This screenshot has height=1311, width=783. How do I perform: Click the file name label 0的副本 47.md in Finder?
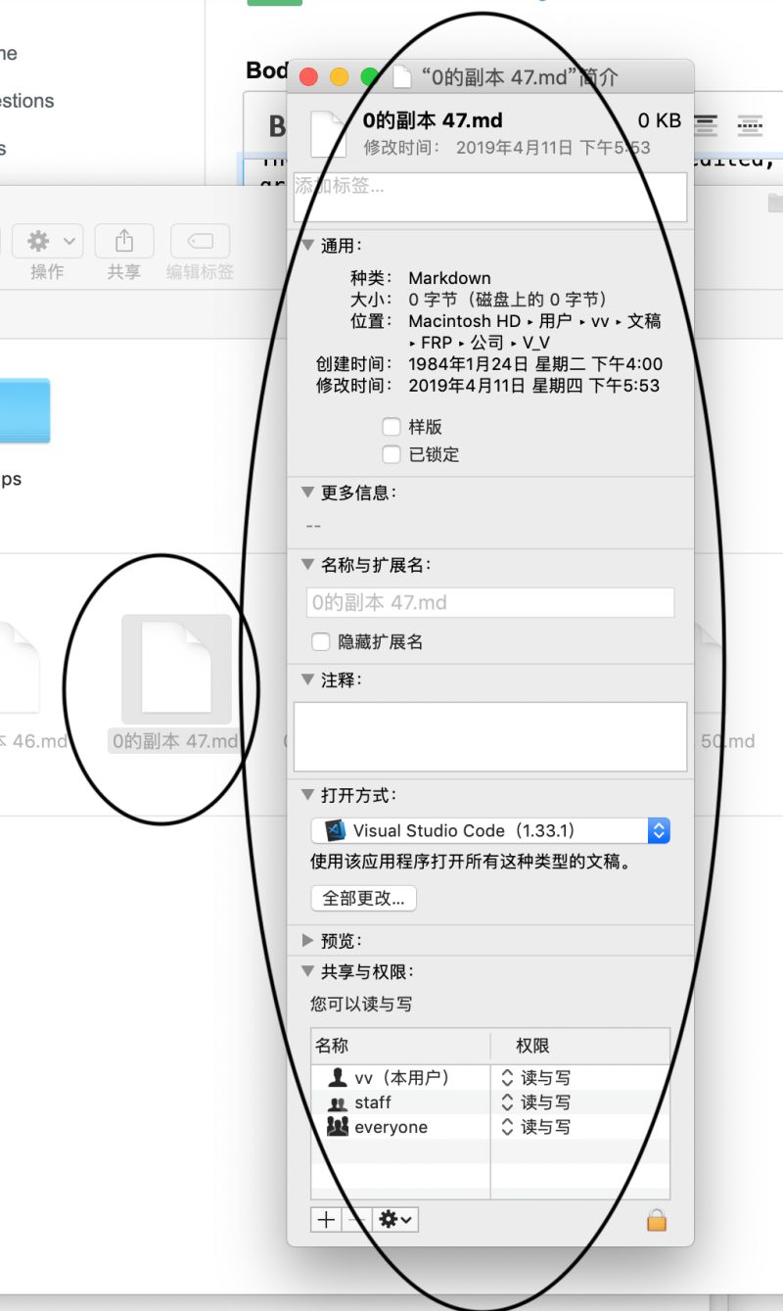pyautogui.click(x=174, y=741)
